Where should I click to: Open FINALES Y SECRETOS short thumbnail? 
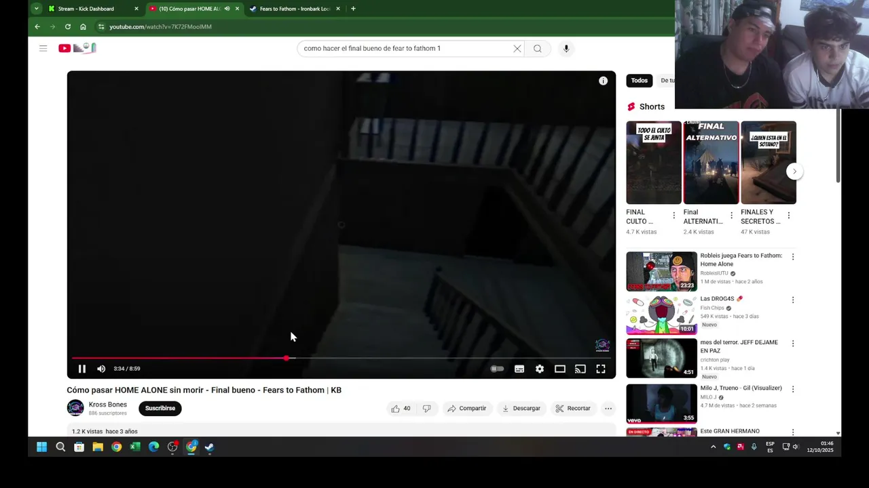769,163
